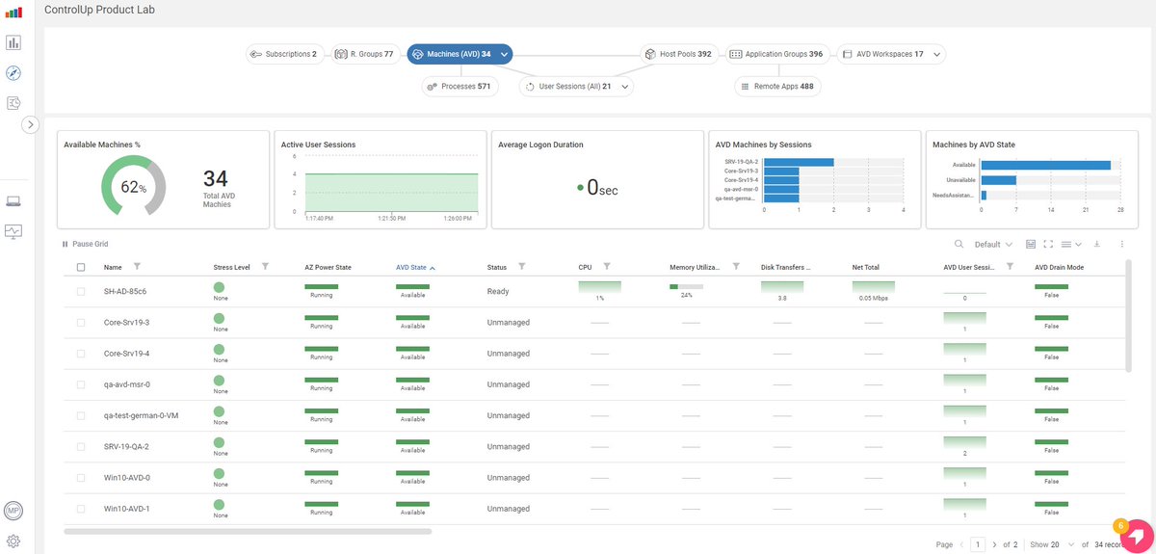Select the Host Pools 392 node

click(x=678, y=54)
